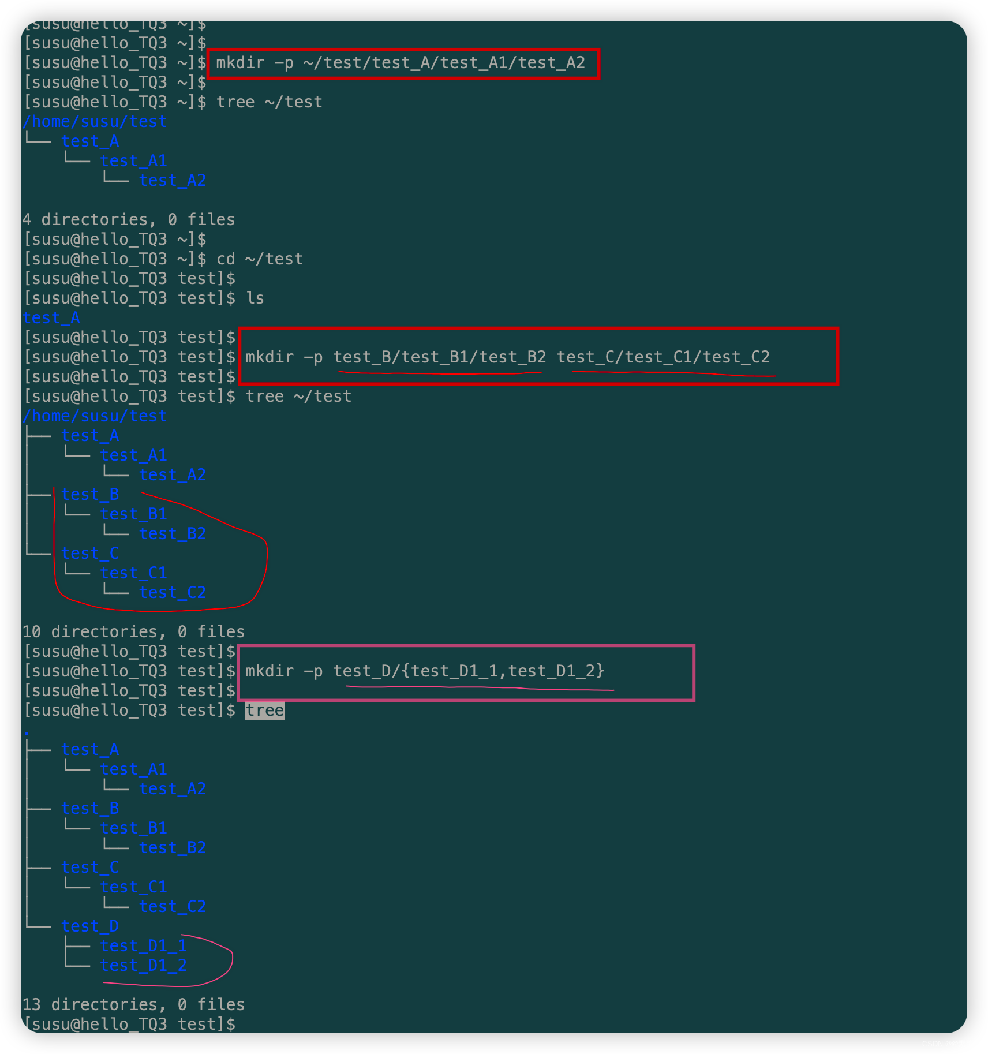Click the 'ls' command text

pos(255,298)
